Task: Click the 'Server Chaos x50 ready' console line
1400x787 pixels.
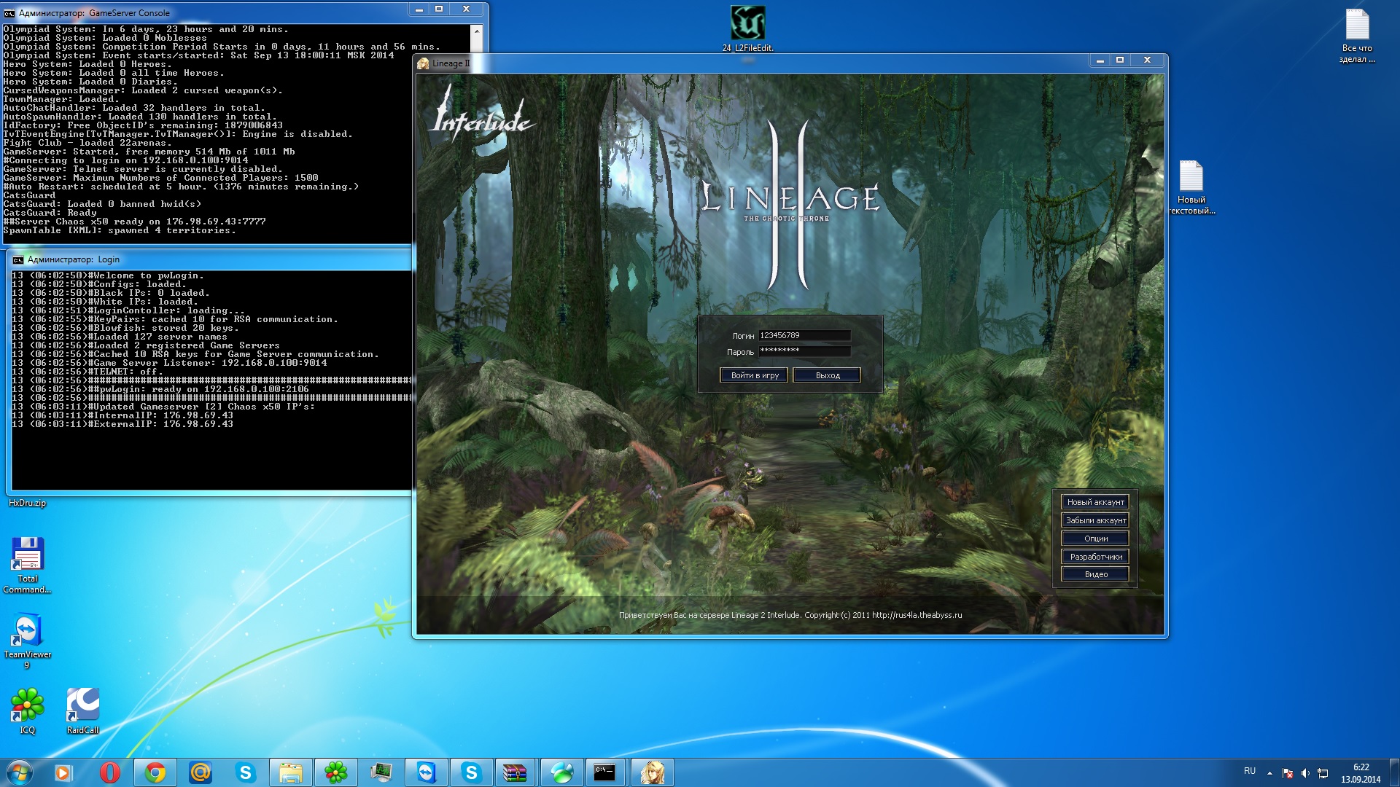Action: 135,222
